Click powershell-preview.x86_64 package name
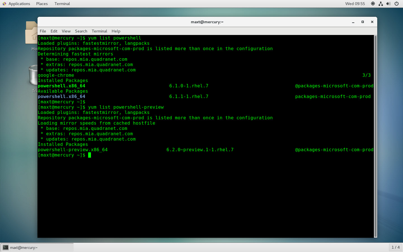Screen dimensions: 403x252 coord(73,150)
